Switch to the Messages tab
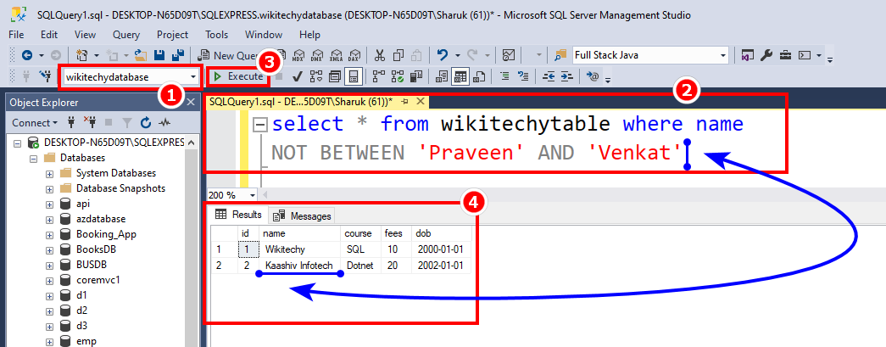 click(303, 215)
